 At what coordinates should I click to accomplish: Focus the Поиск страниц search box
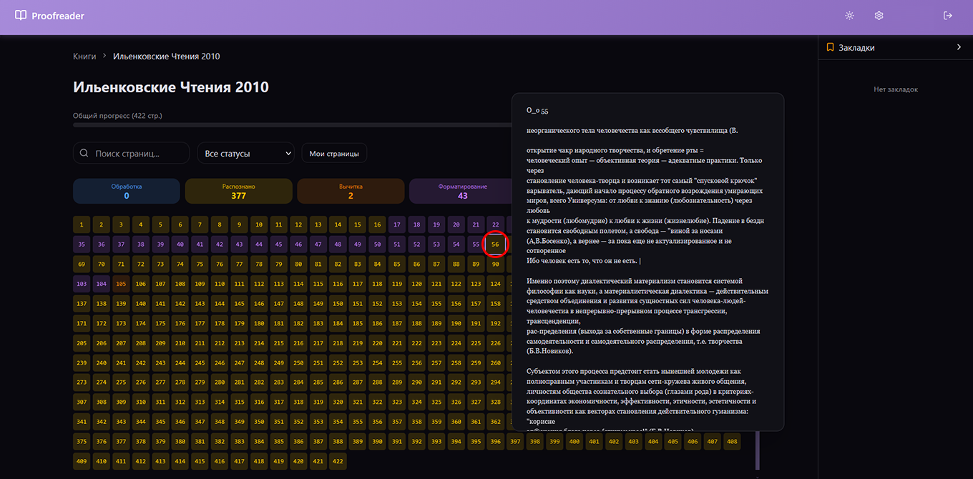pos(138,154)
